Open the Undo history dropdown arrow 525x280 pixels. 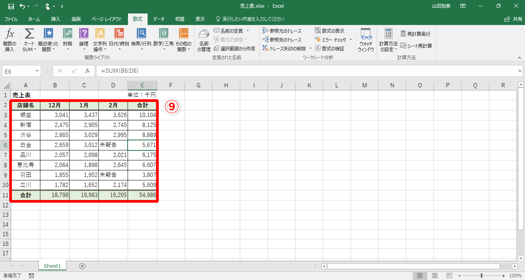coord(28,7)
